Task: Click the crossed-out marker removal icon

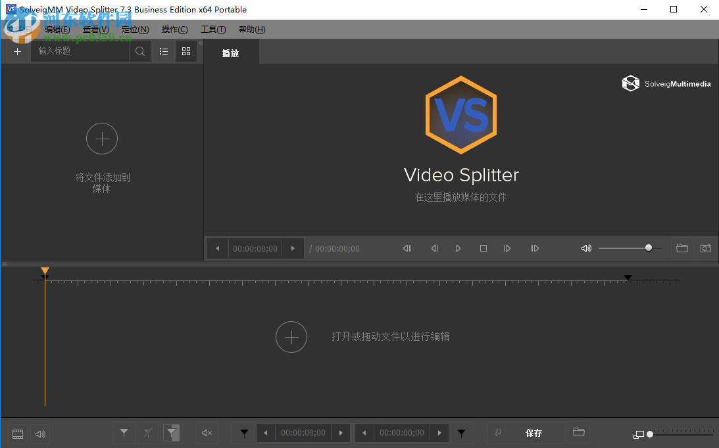Action: coord(147,433)
